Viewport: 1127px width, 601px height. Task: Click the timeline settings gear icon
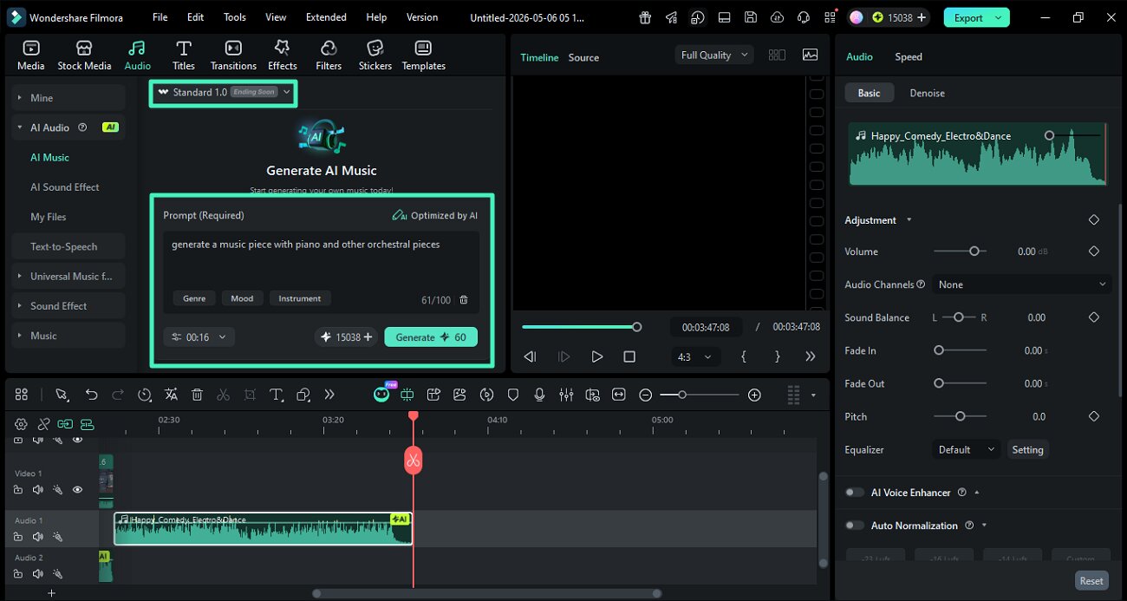pyautogui.click(x=21, y=424)
